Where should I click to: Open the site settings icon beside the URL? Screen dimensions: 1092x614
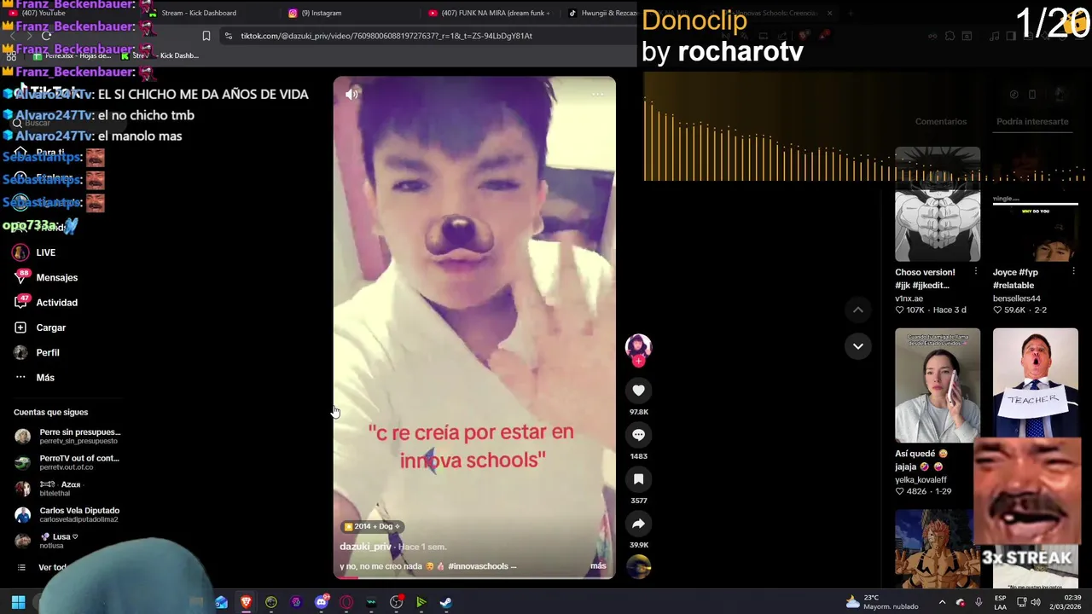228,36
